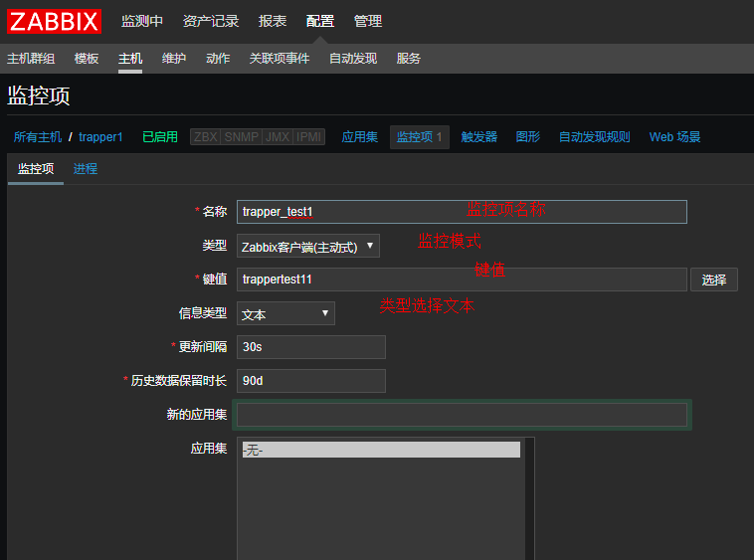Image resolution: width=754 pixels, height=560 pixels.
Task: Open the 管理 top menu
Action: coord(367,21)
